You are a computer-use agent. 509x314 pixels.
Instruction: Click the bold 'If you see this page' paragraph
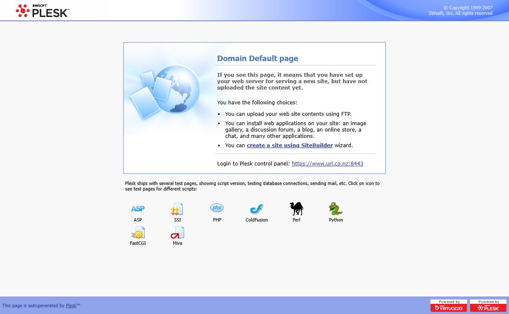pos(292,81)
